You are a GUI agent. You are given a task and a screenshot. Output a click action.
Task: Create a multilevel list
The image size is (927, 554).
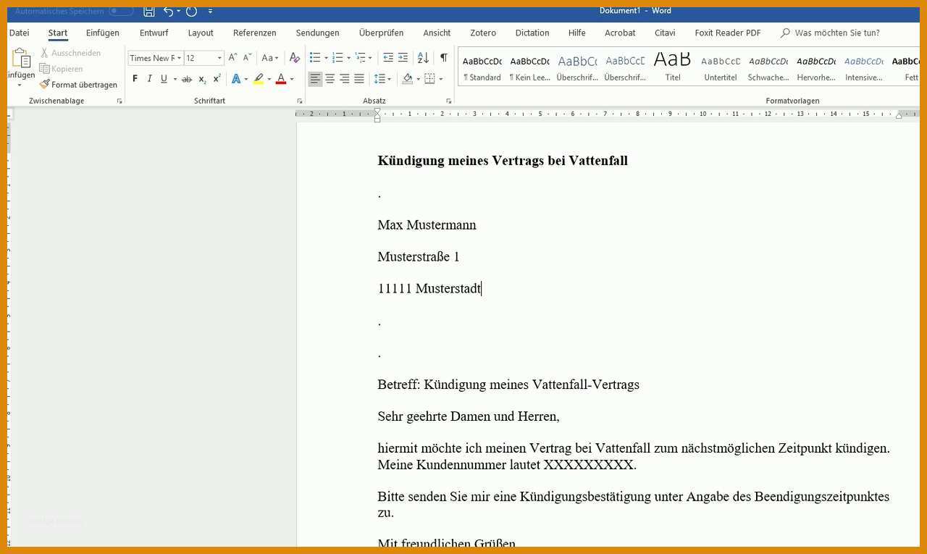pos(361,57)
